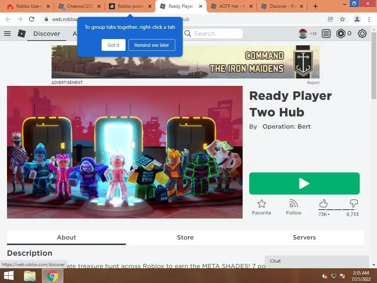Click the page vertical scrollbar thumb
This screenshot has width=377, height=283.
pos(374,66)
